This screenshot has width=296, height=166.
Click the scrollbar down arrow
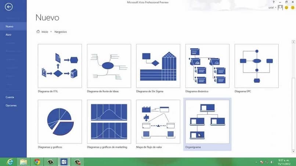293,151
